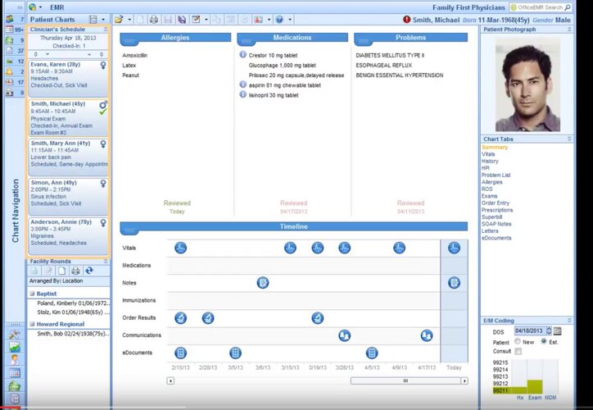Open Karen Evans' 9:15AM appointment
Screen dimensions: 593x410
click(x=67, y=75)
